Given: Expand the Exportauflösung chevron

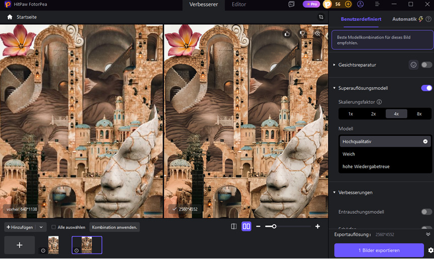Looking at the screenshot, I should tap(428, 234).
